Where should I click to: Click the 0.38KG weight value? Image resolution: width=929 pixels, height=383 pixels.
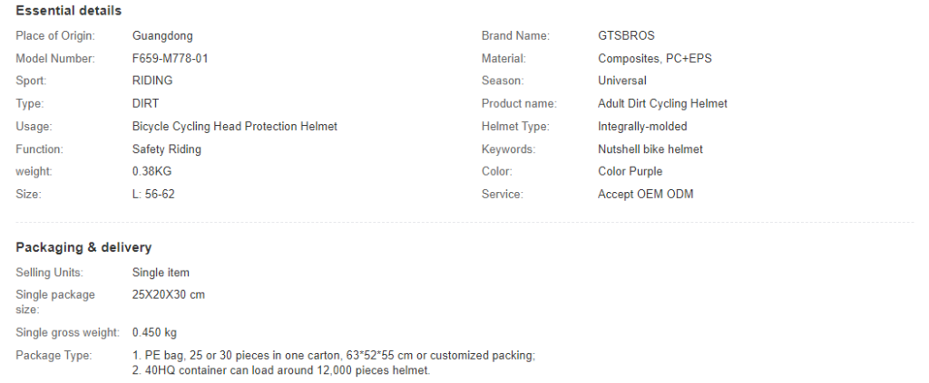click(152, 171)
